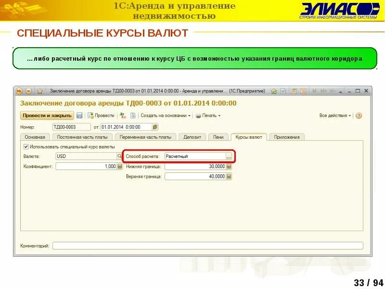Click the ЭЛИАС company logo

point(340,11)
